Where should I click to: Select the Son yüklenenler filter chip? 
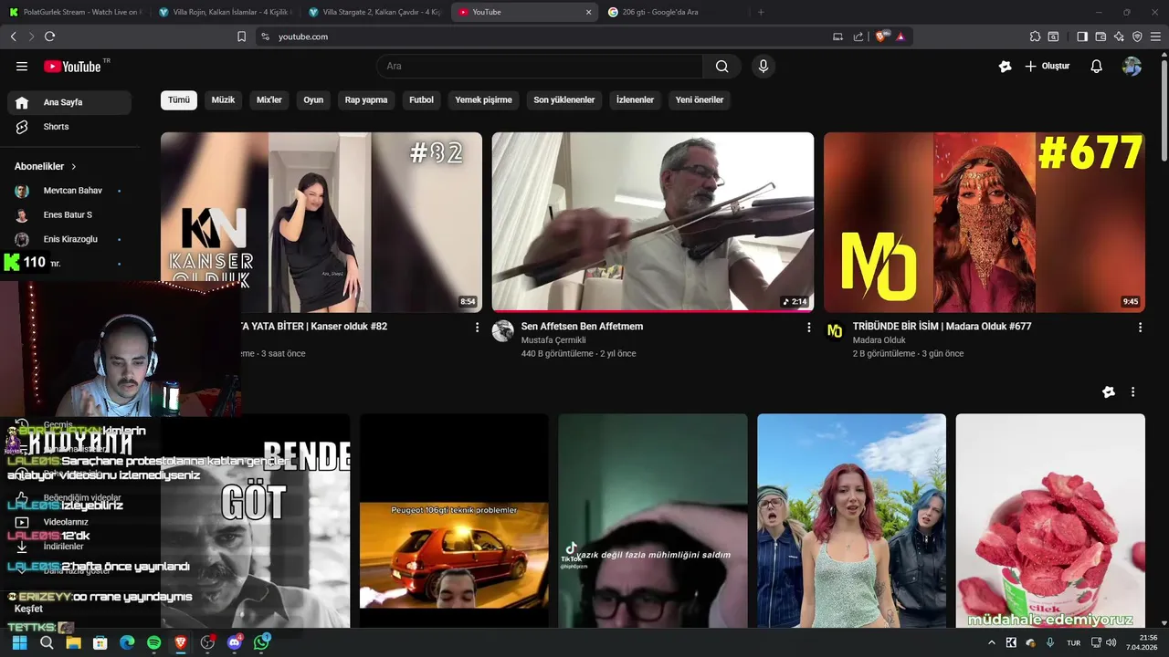tap(564, 99)
